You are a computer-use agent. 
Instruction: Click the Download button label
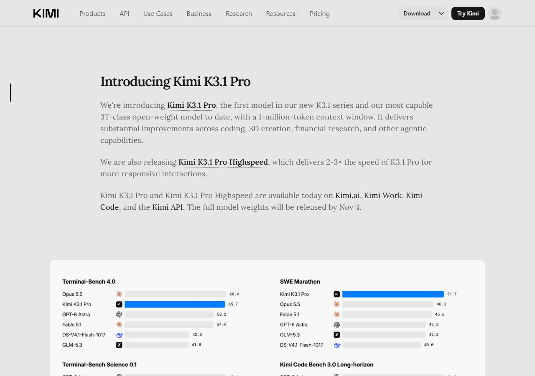coord(417,13)
